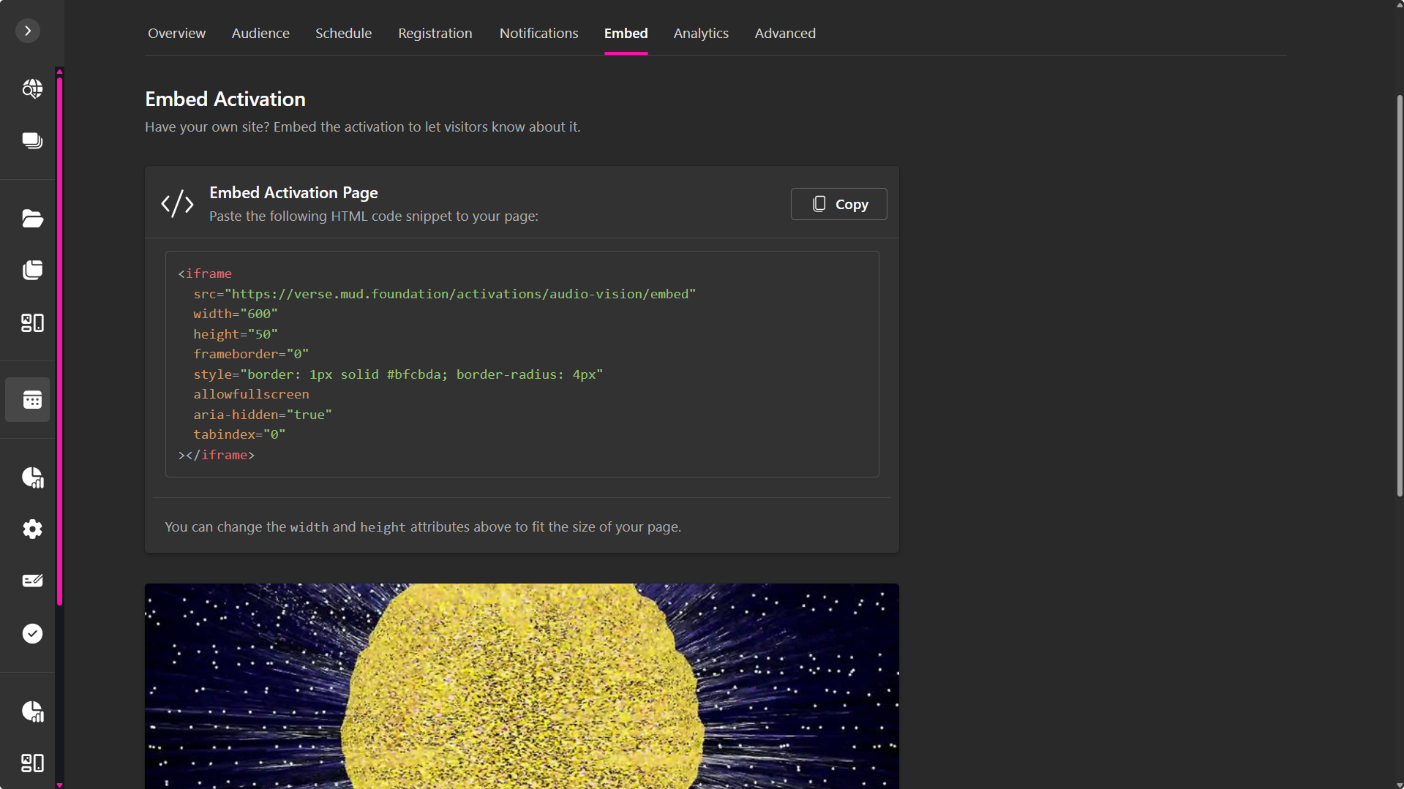The width and height of the screenshot is (1404, 789).
Task: Open the Schedule tab
Action: [343, 34]
